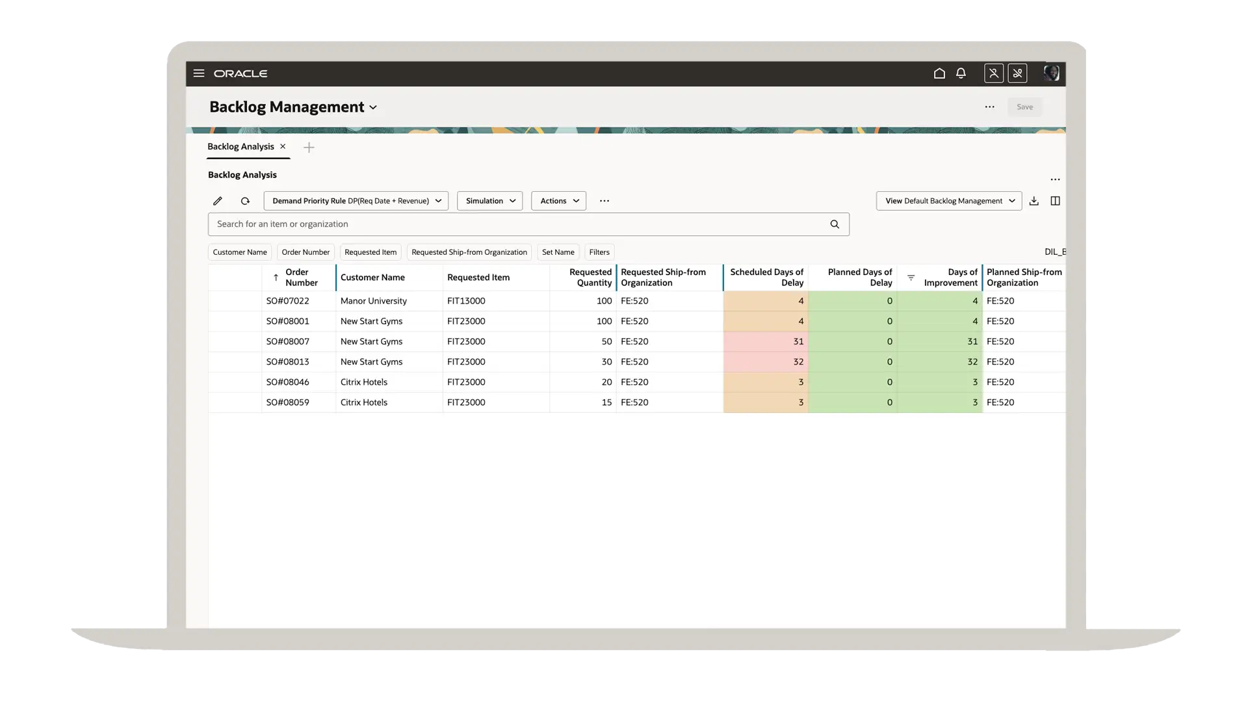Click filter icon on Days of Improvement
Viewport: 1248px width, 702px height.
point(911,278)
